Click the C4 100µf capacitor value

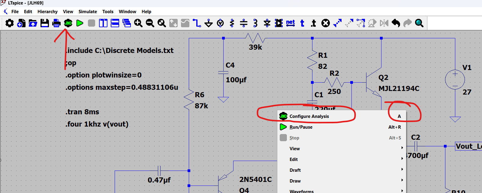click(x=236, y=80)
